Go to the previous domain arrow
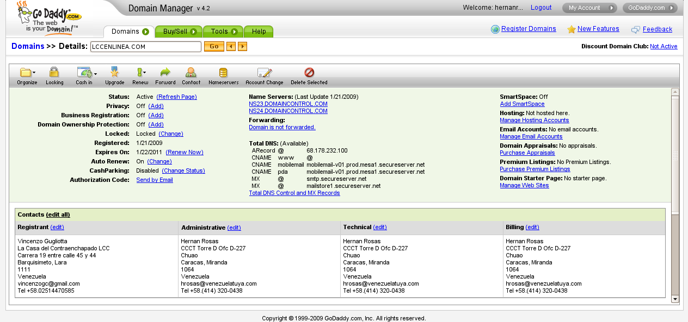 point(231,47)
